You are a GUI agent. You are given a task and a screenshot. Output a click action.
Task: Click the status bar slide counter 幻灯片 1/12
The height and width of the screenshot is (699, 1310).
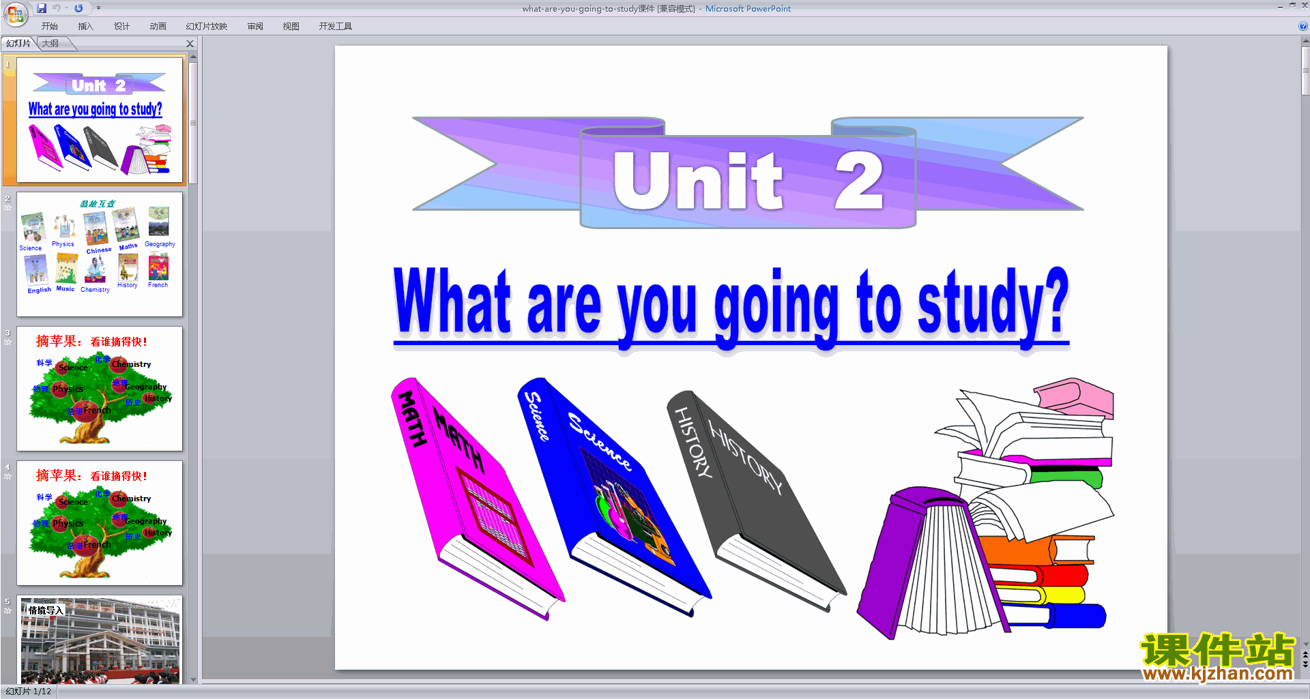pos(28,691)
